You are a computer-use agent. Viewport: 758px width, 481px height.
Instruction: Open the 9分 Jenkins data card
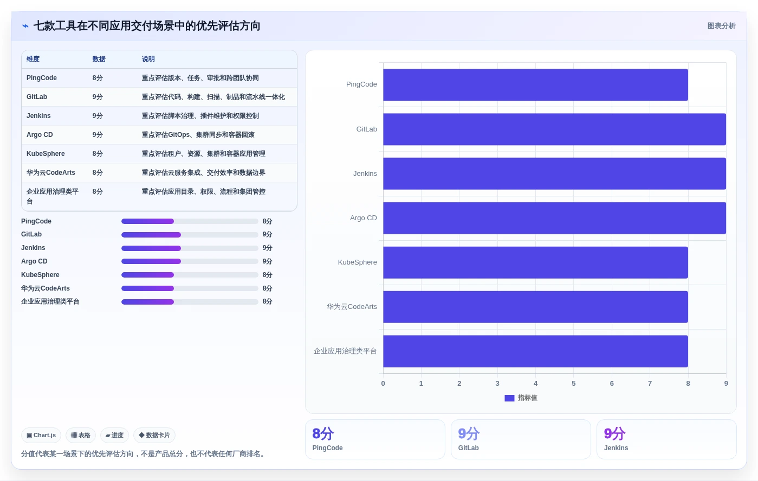[x=666, y=439]
